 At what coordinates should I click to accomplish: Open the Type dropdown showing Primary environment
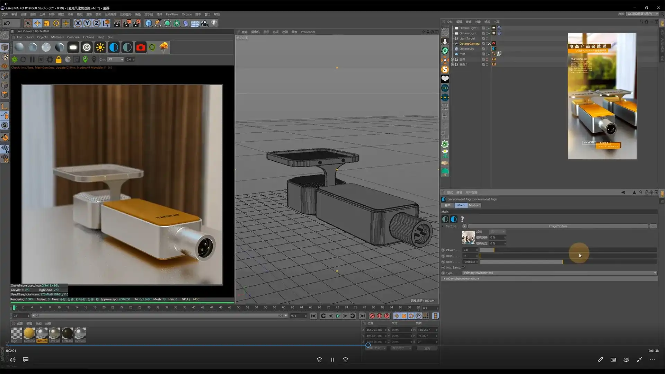point(557,273)
